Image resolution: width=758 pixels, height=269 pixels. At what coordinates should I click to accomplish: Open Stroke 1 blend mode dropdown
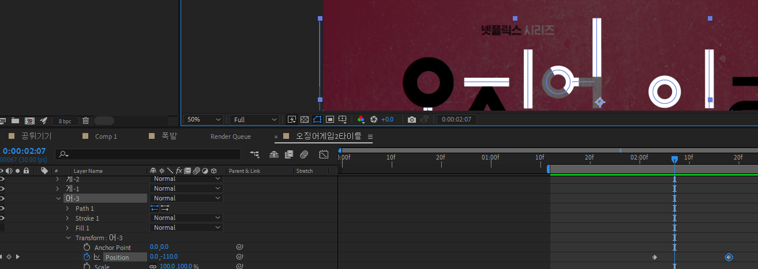tap(186, 218)
